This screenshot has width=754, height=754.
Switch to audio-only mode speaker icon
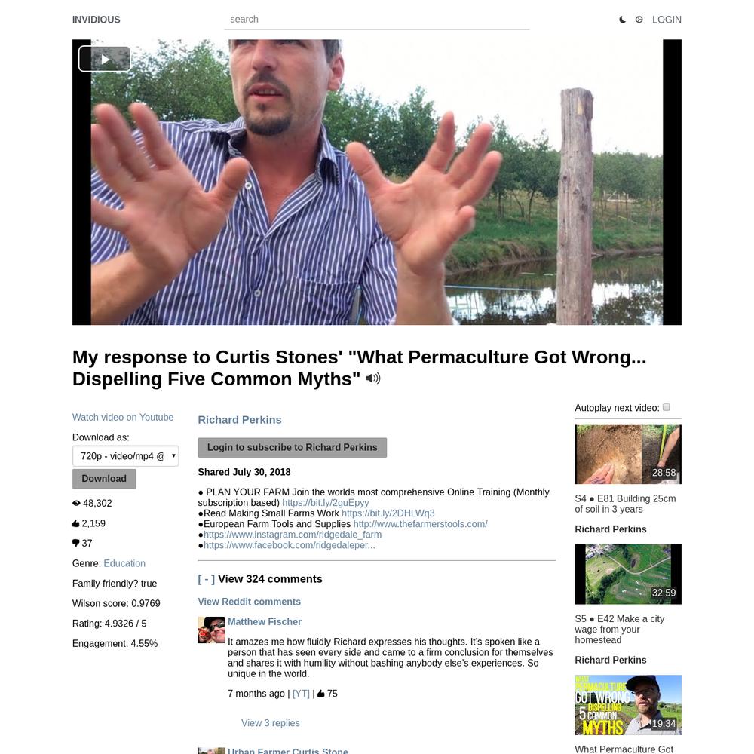pyautogui.click(x=373, y=379)
